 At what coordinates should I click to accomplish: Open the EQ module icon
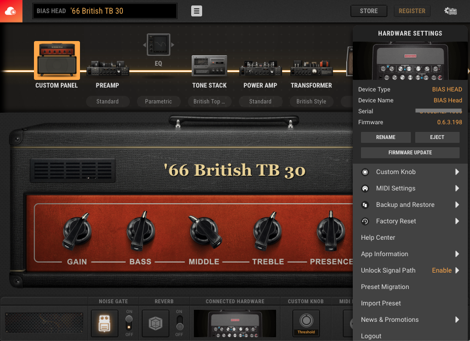[x=158, y=44]
